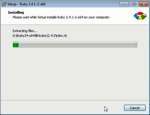Screen dimensions: 150x115
Task: Click the green filled part of progress bar
Action: point(16,44)
